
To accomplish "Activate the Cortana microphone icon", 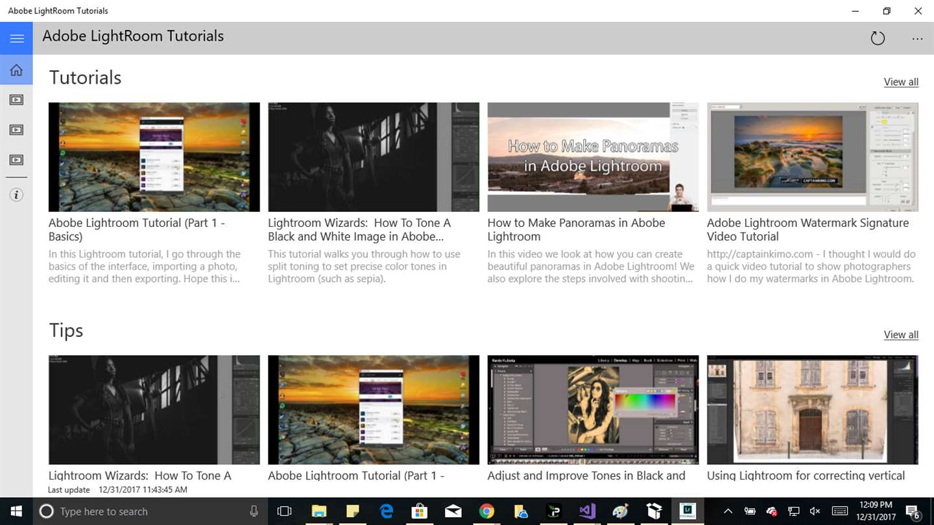I will tap(254, 511).
